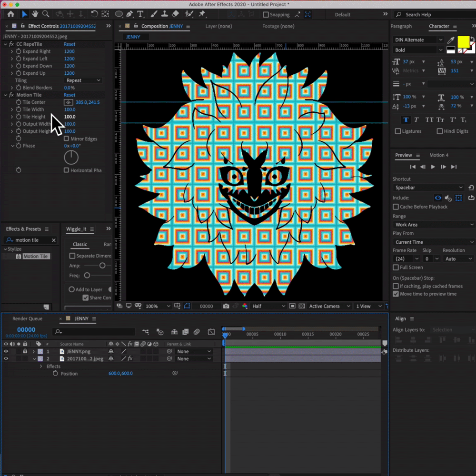Click the yellow fill color swatch
This screenshot has height=476, width=476.
463,42
